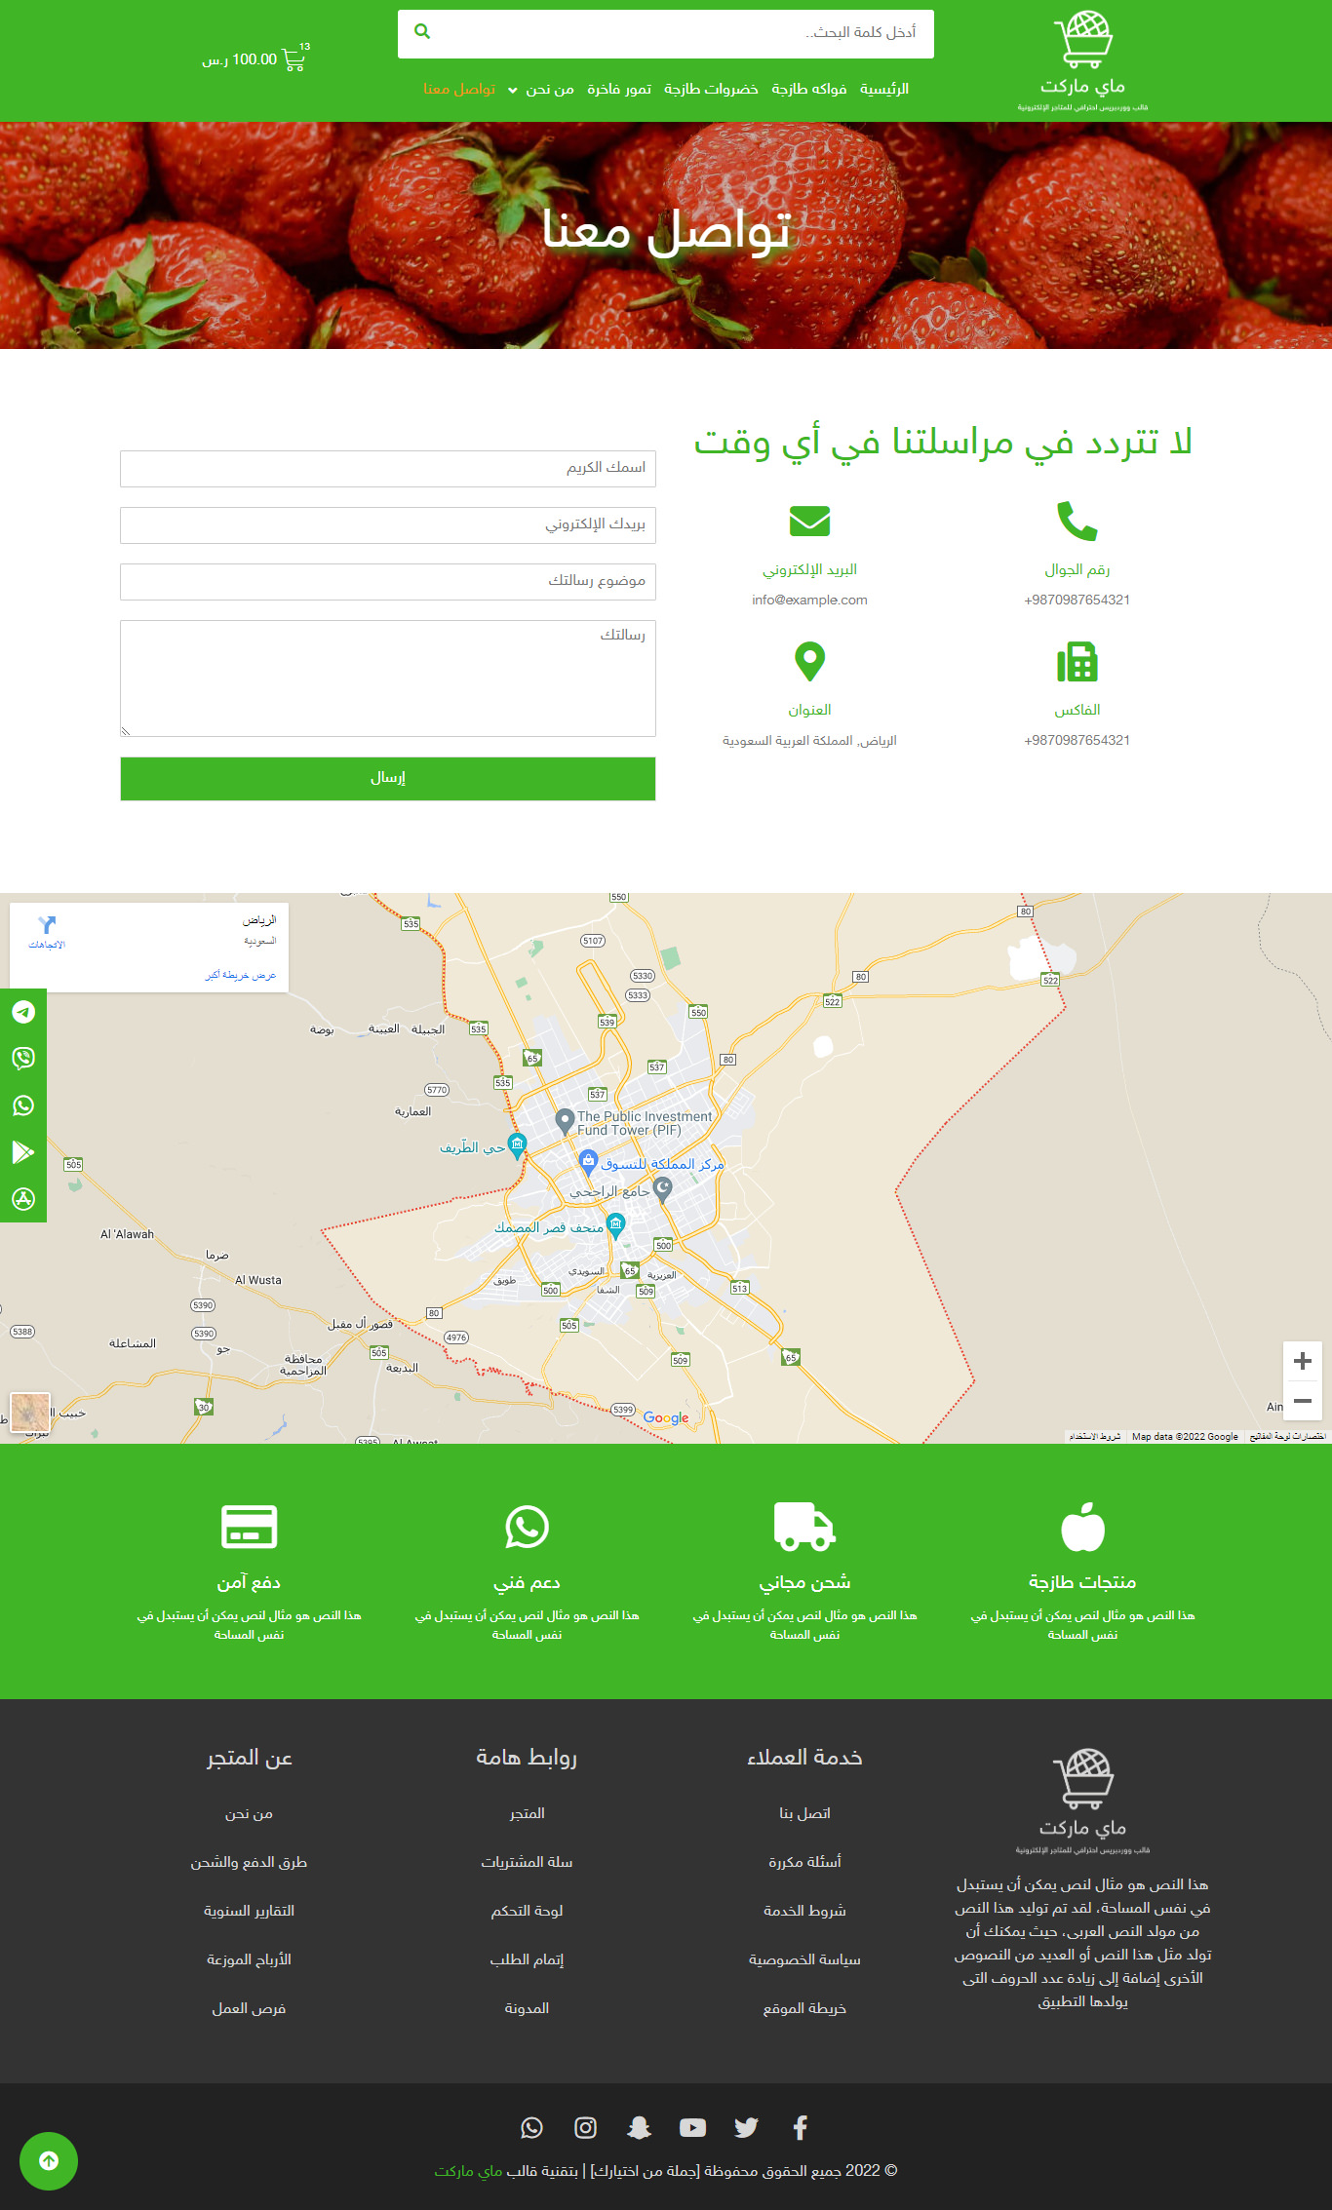Click the Viber icon in side bar
This screenshot has width=1332, height=2210.
[23, 1059]
